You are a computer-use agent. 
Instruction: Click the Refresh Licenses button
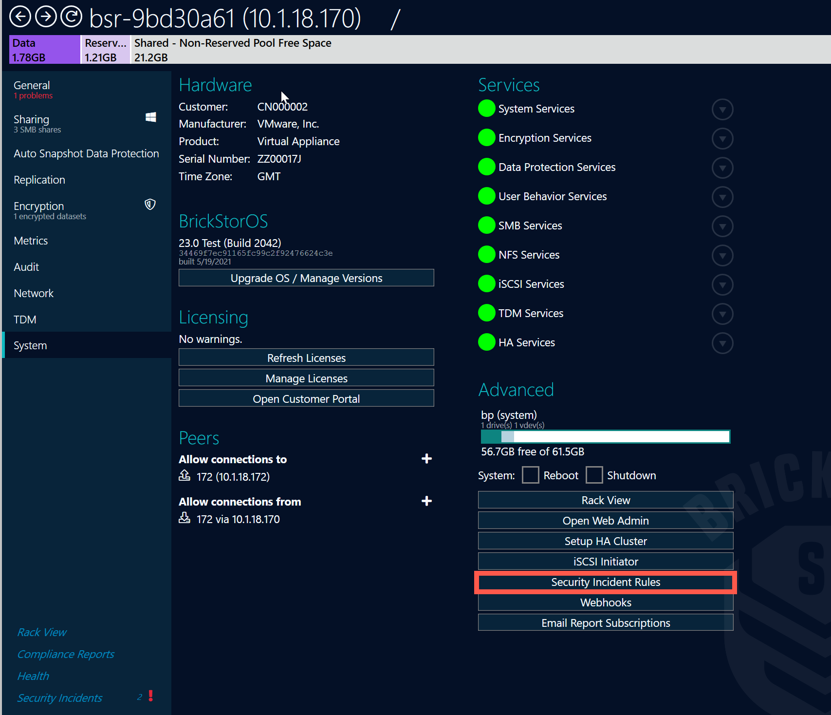pyautogui.click(x=306, y=357)
